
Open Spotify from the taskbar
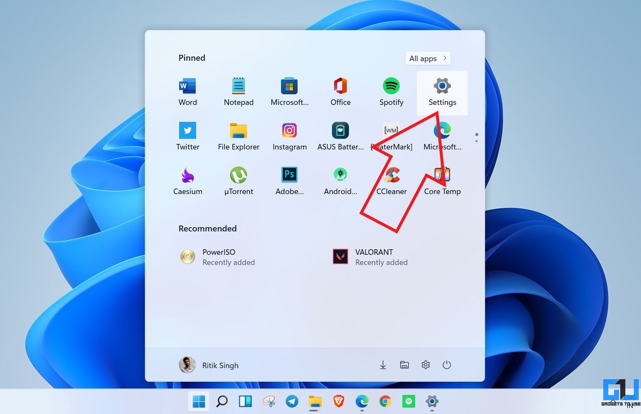point(409,401)
